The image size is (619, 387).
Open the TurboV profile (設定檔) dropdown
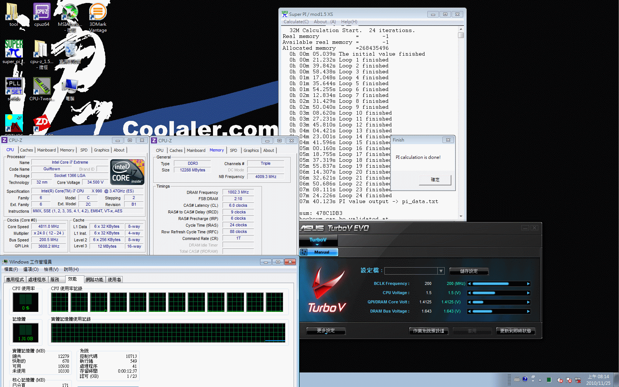441,271
